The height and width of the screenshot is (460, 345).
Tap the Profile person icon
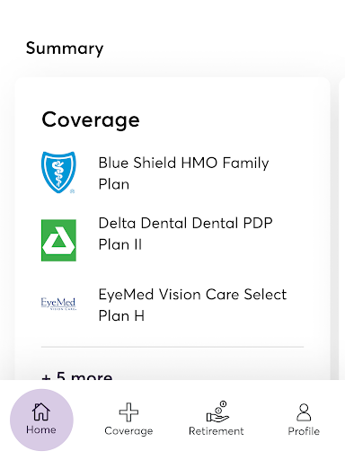(x=304, y=412)
